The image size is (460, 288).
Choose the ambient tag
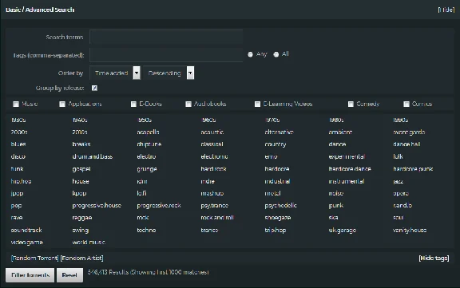pos(340,132)
